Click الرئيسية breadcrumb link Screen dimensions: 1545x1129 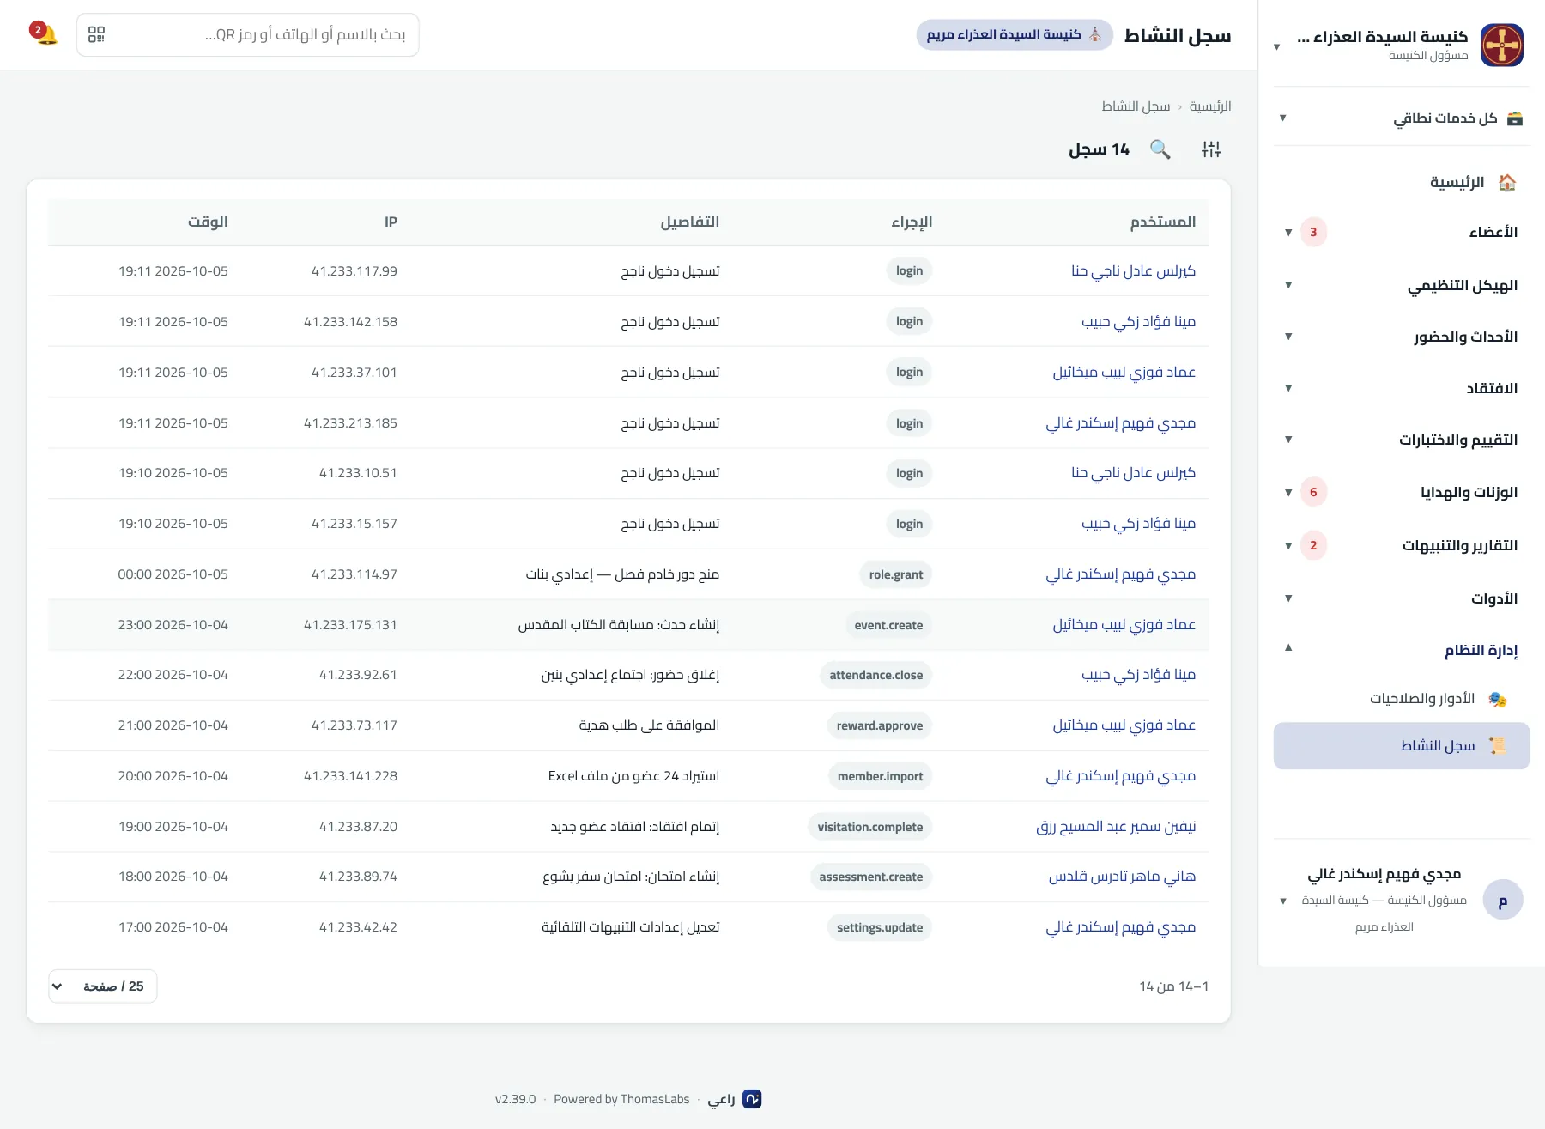coord(1210,106)
